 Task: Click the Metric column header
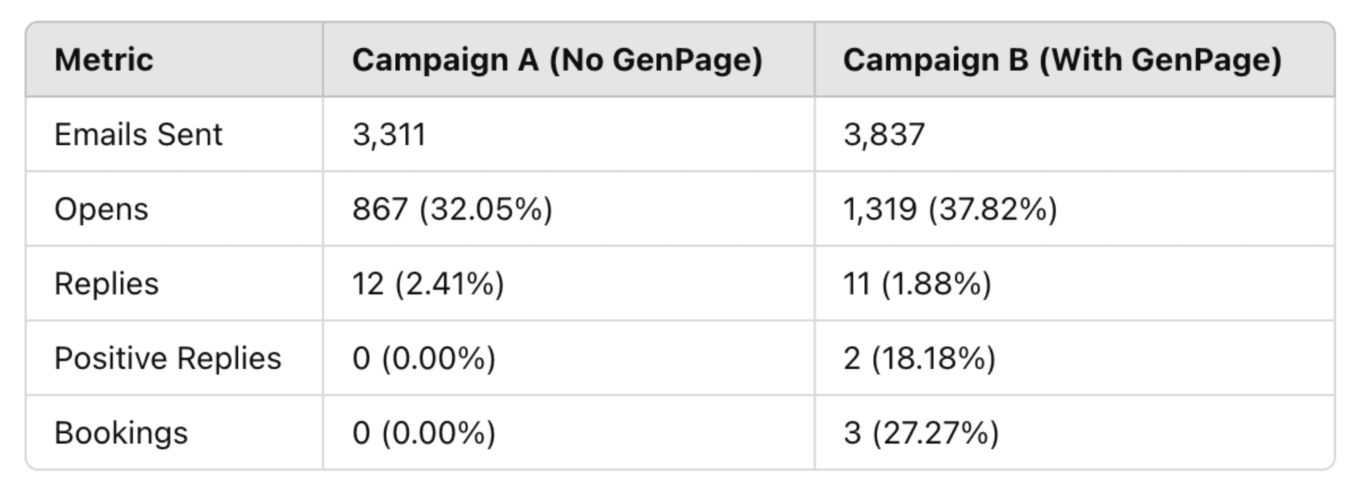click(104, 59)
